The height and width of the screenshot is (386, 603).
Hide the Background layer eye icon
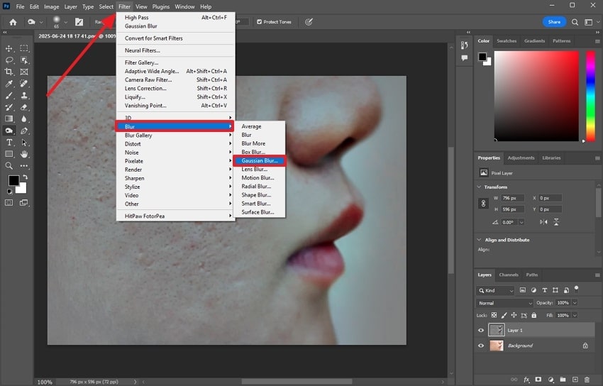point(481,346)
